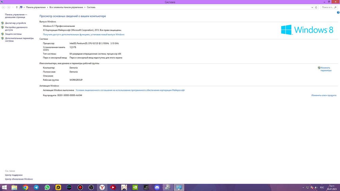This screenshot has height=191, width=340.
Task: Switch to the Devices and Printers taskbar window
Action: [x=168, y=187]
